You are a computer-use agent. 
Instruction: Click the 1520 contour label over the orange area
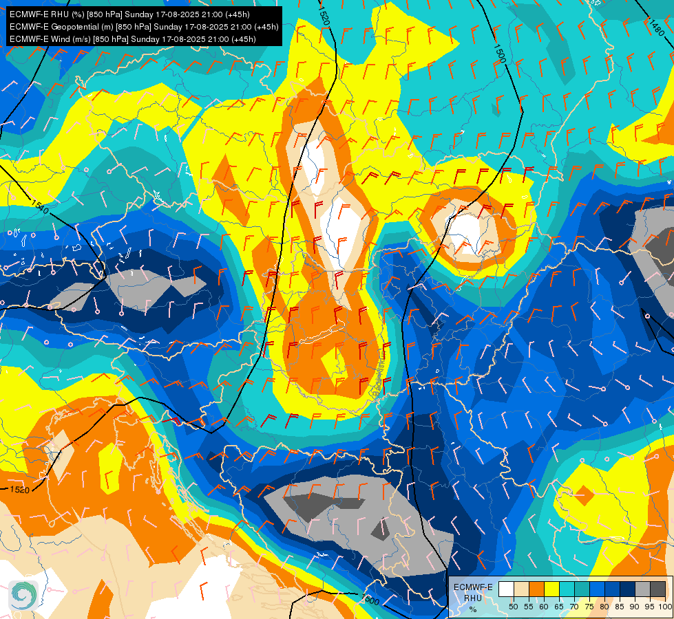click(19, 490)
